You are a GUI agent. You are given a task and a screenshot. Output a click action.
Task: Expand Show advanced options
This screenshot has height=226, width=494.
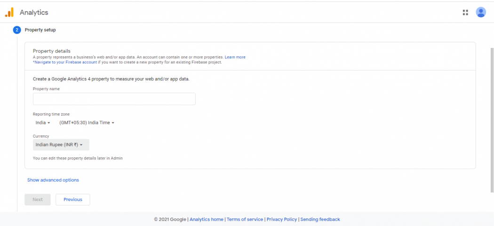tap(53, 180)
